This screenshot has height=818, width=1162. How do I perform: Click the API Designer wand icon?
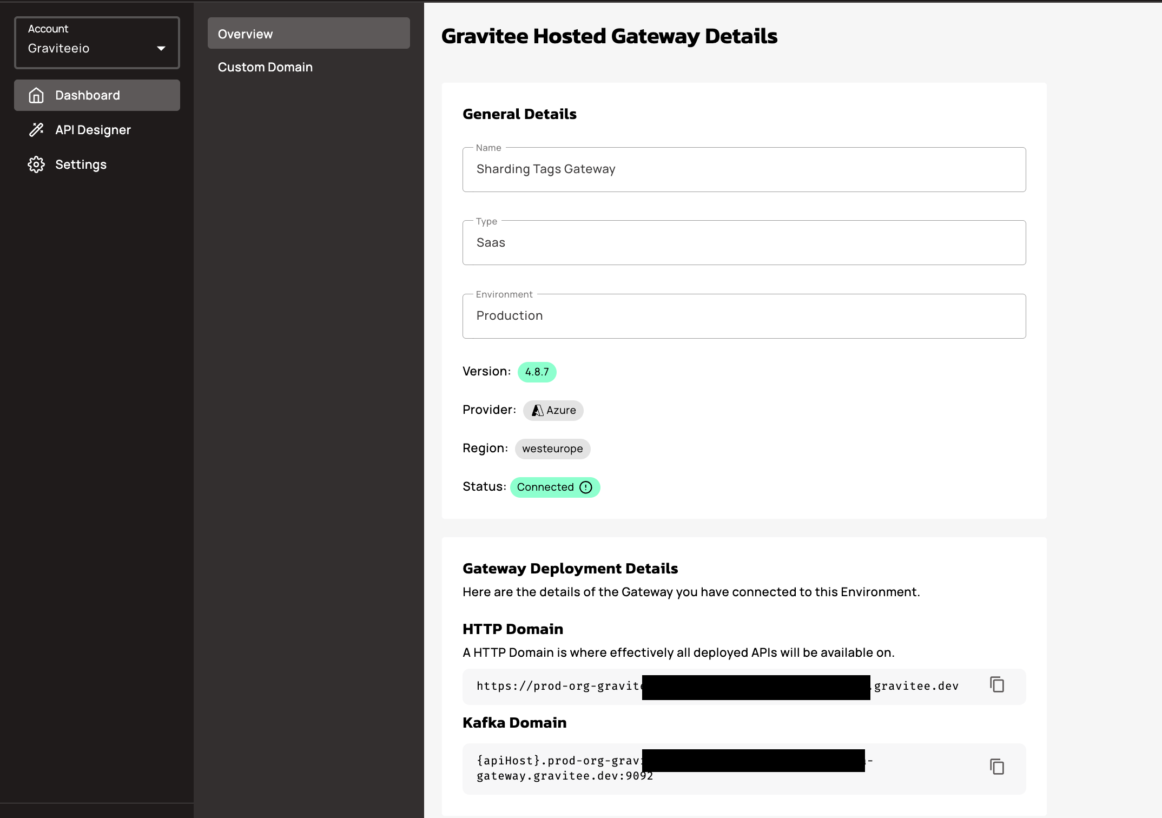click(36, 130)
